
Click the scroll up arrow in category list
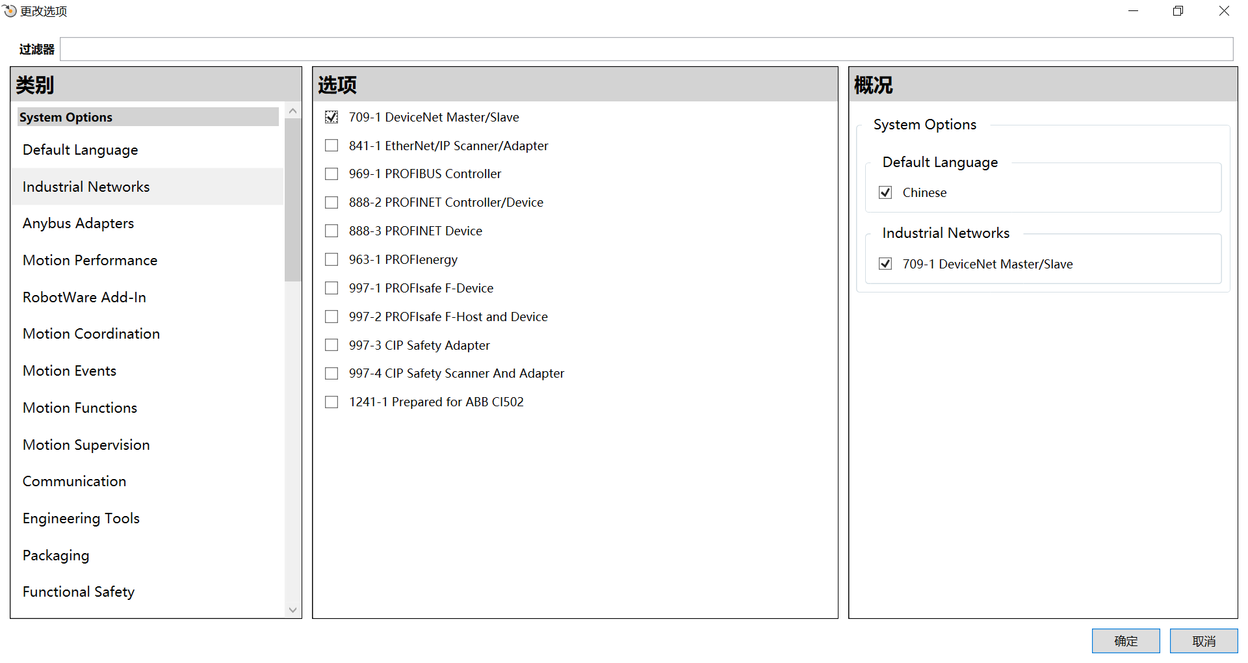(292, 111)
